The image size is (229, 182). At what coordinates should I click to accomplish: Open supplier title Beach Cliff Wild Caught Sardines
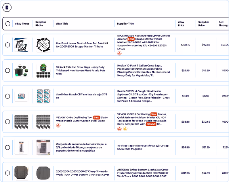coord(143,96)
